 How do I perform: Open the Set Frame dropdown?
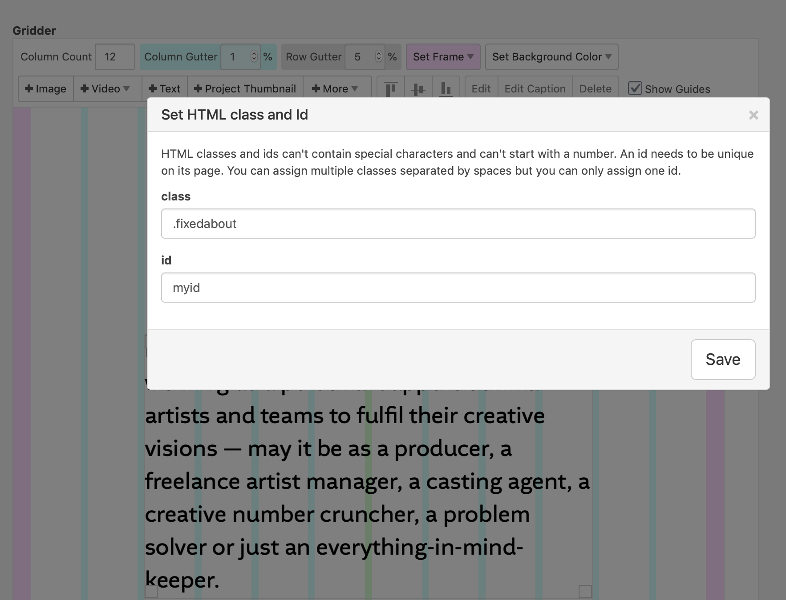(443, 57)
